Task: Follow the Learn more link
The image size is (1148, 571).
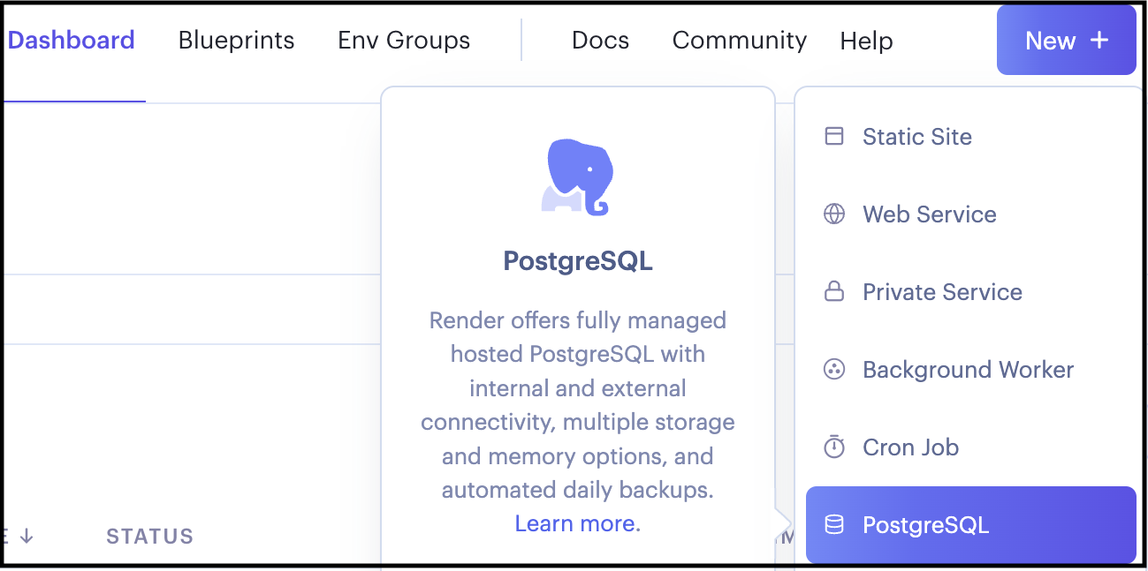Action: 577,523
